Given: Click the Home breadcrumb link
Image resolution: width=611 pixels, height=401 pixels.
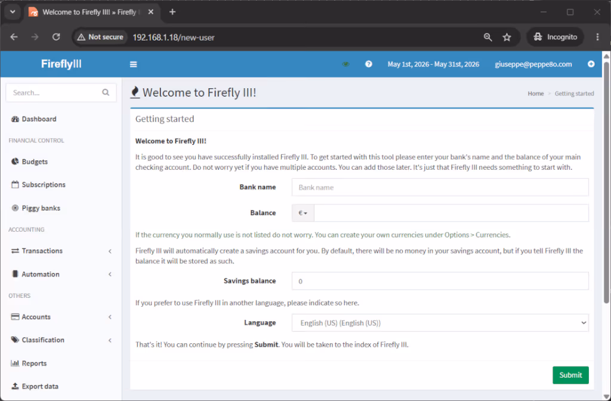Looking at the screenshot, I should pos(535,94).
